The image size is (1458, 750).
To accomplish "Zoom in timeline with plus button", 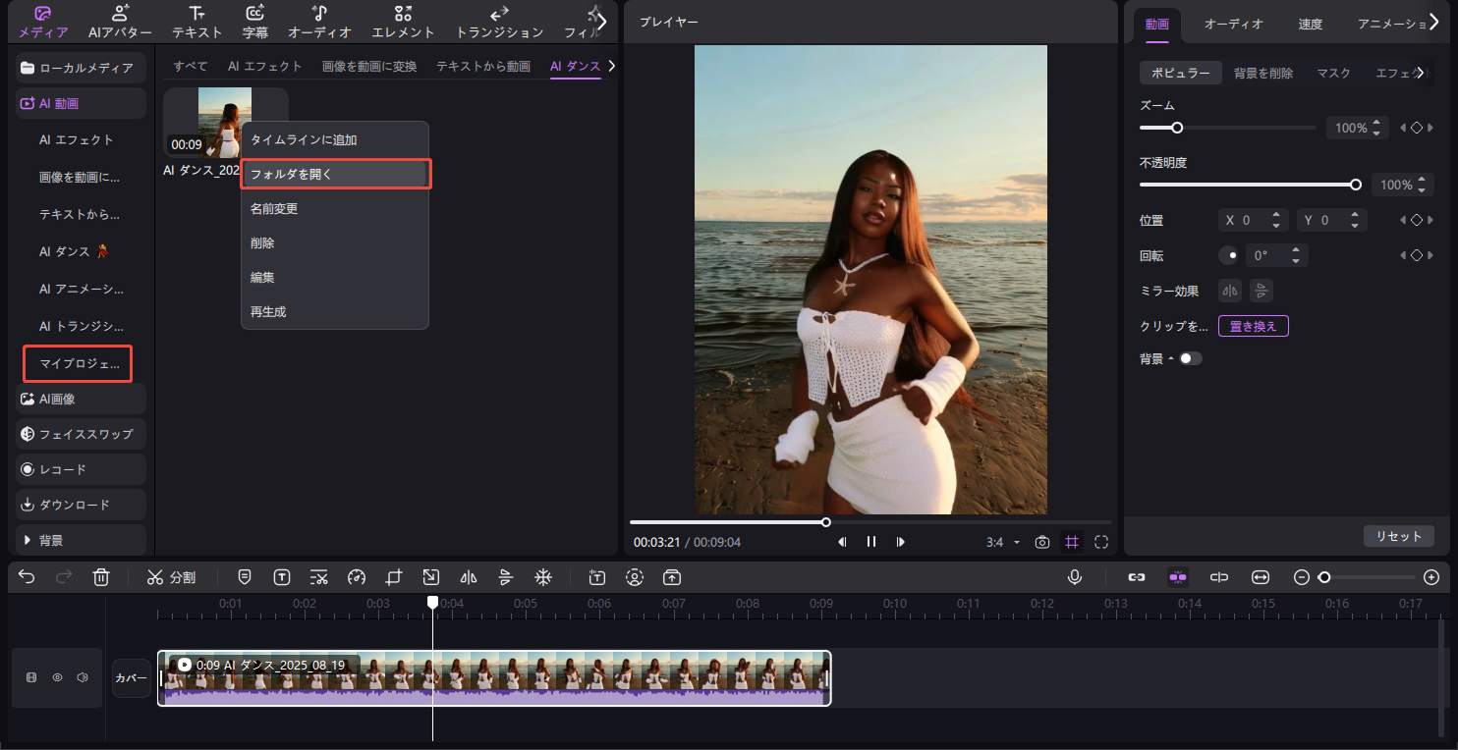I will pos(1431,577).
